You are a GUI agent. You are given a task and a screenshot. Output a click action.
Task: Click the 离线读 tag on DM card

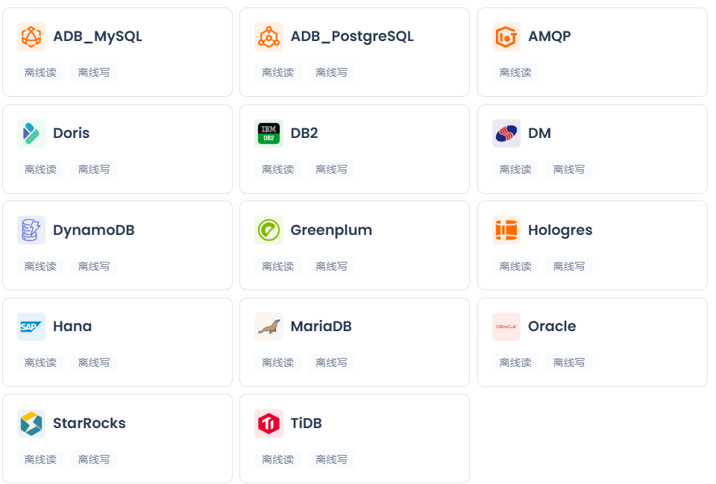pos(515,169)
